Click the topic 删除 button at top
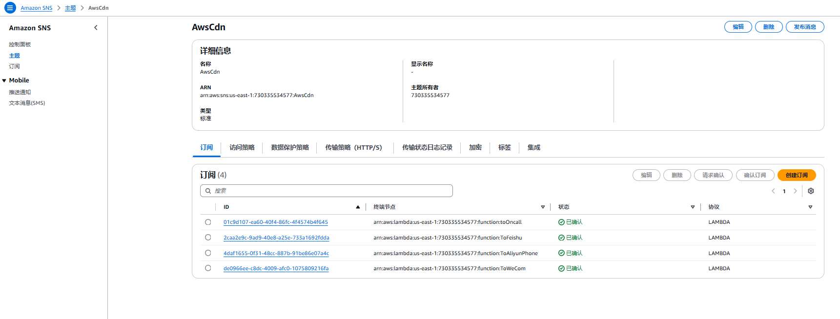Screen dimensions: 840x319 tap(769, 27)
